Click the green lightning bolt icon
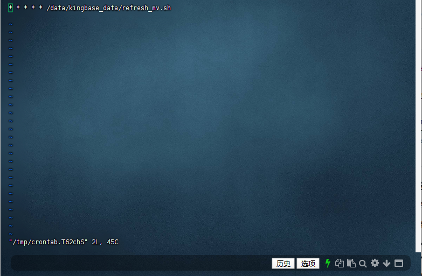 coord(328,263)
